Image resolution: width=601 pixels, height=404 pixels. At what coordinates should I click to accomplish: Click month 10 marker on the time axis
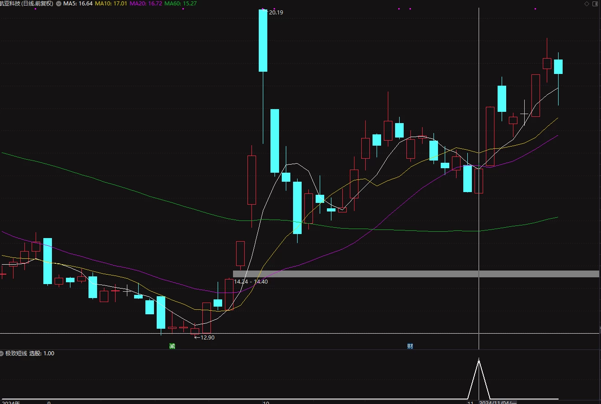point(266,402)
